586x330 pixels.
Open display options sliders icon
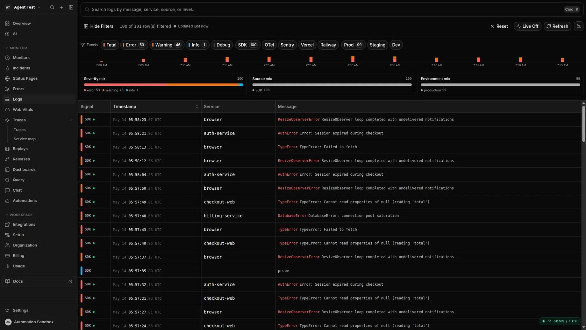point(579,26)
